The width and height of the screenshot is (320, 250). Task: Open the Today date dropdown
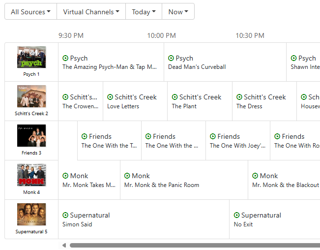pyautogui.click(x=144, y=12)
